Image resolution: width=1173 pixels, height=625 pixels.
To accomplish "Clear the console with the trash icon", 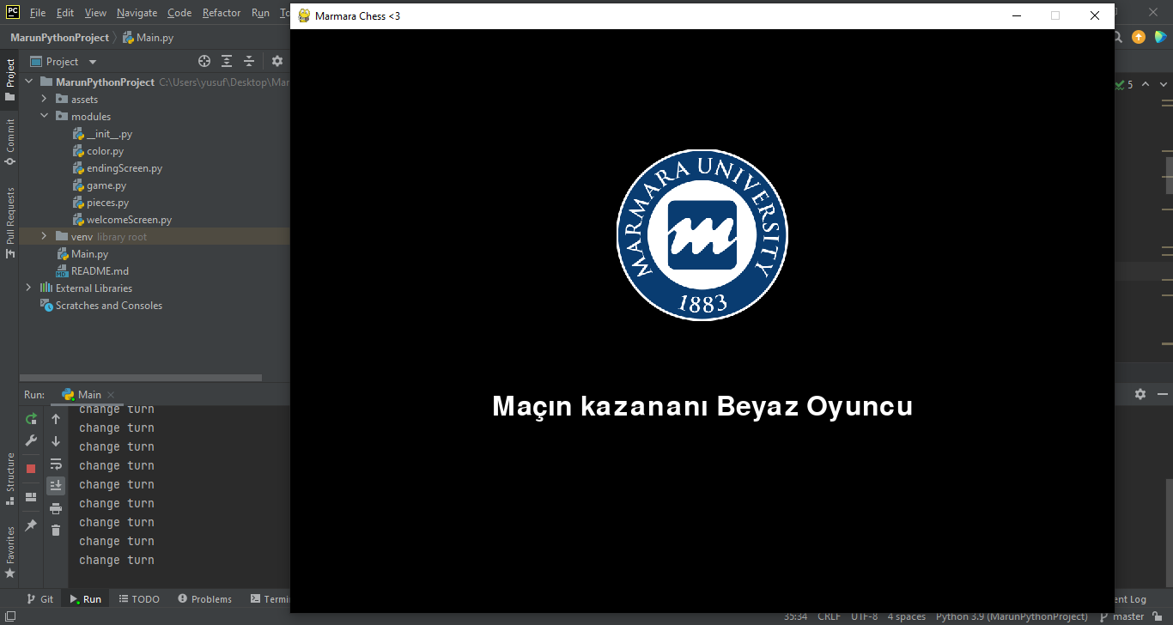I will (56, 531).
